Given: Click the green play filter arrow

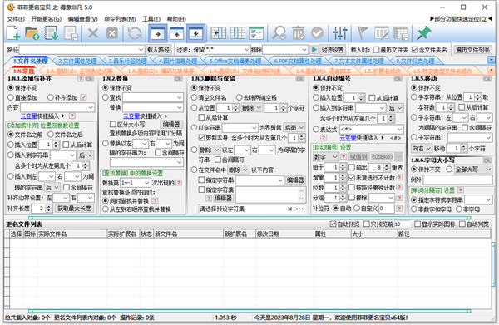Looking at the screenshot, I should point(314,50).
